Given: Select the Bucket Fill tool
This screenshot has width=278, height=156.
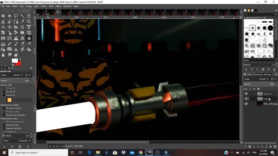Looking at the screenshot, I should [29, 38].
